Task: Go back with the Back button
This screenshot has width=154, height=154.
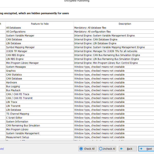Action: point(128,149)
